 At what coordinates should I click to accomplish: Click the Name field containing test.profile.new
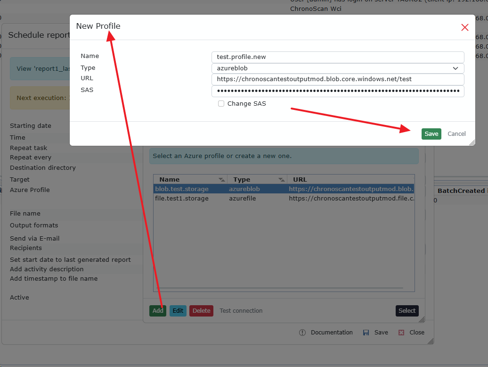pos(338,57)
